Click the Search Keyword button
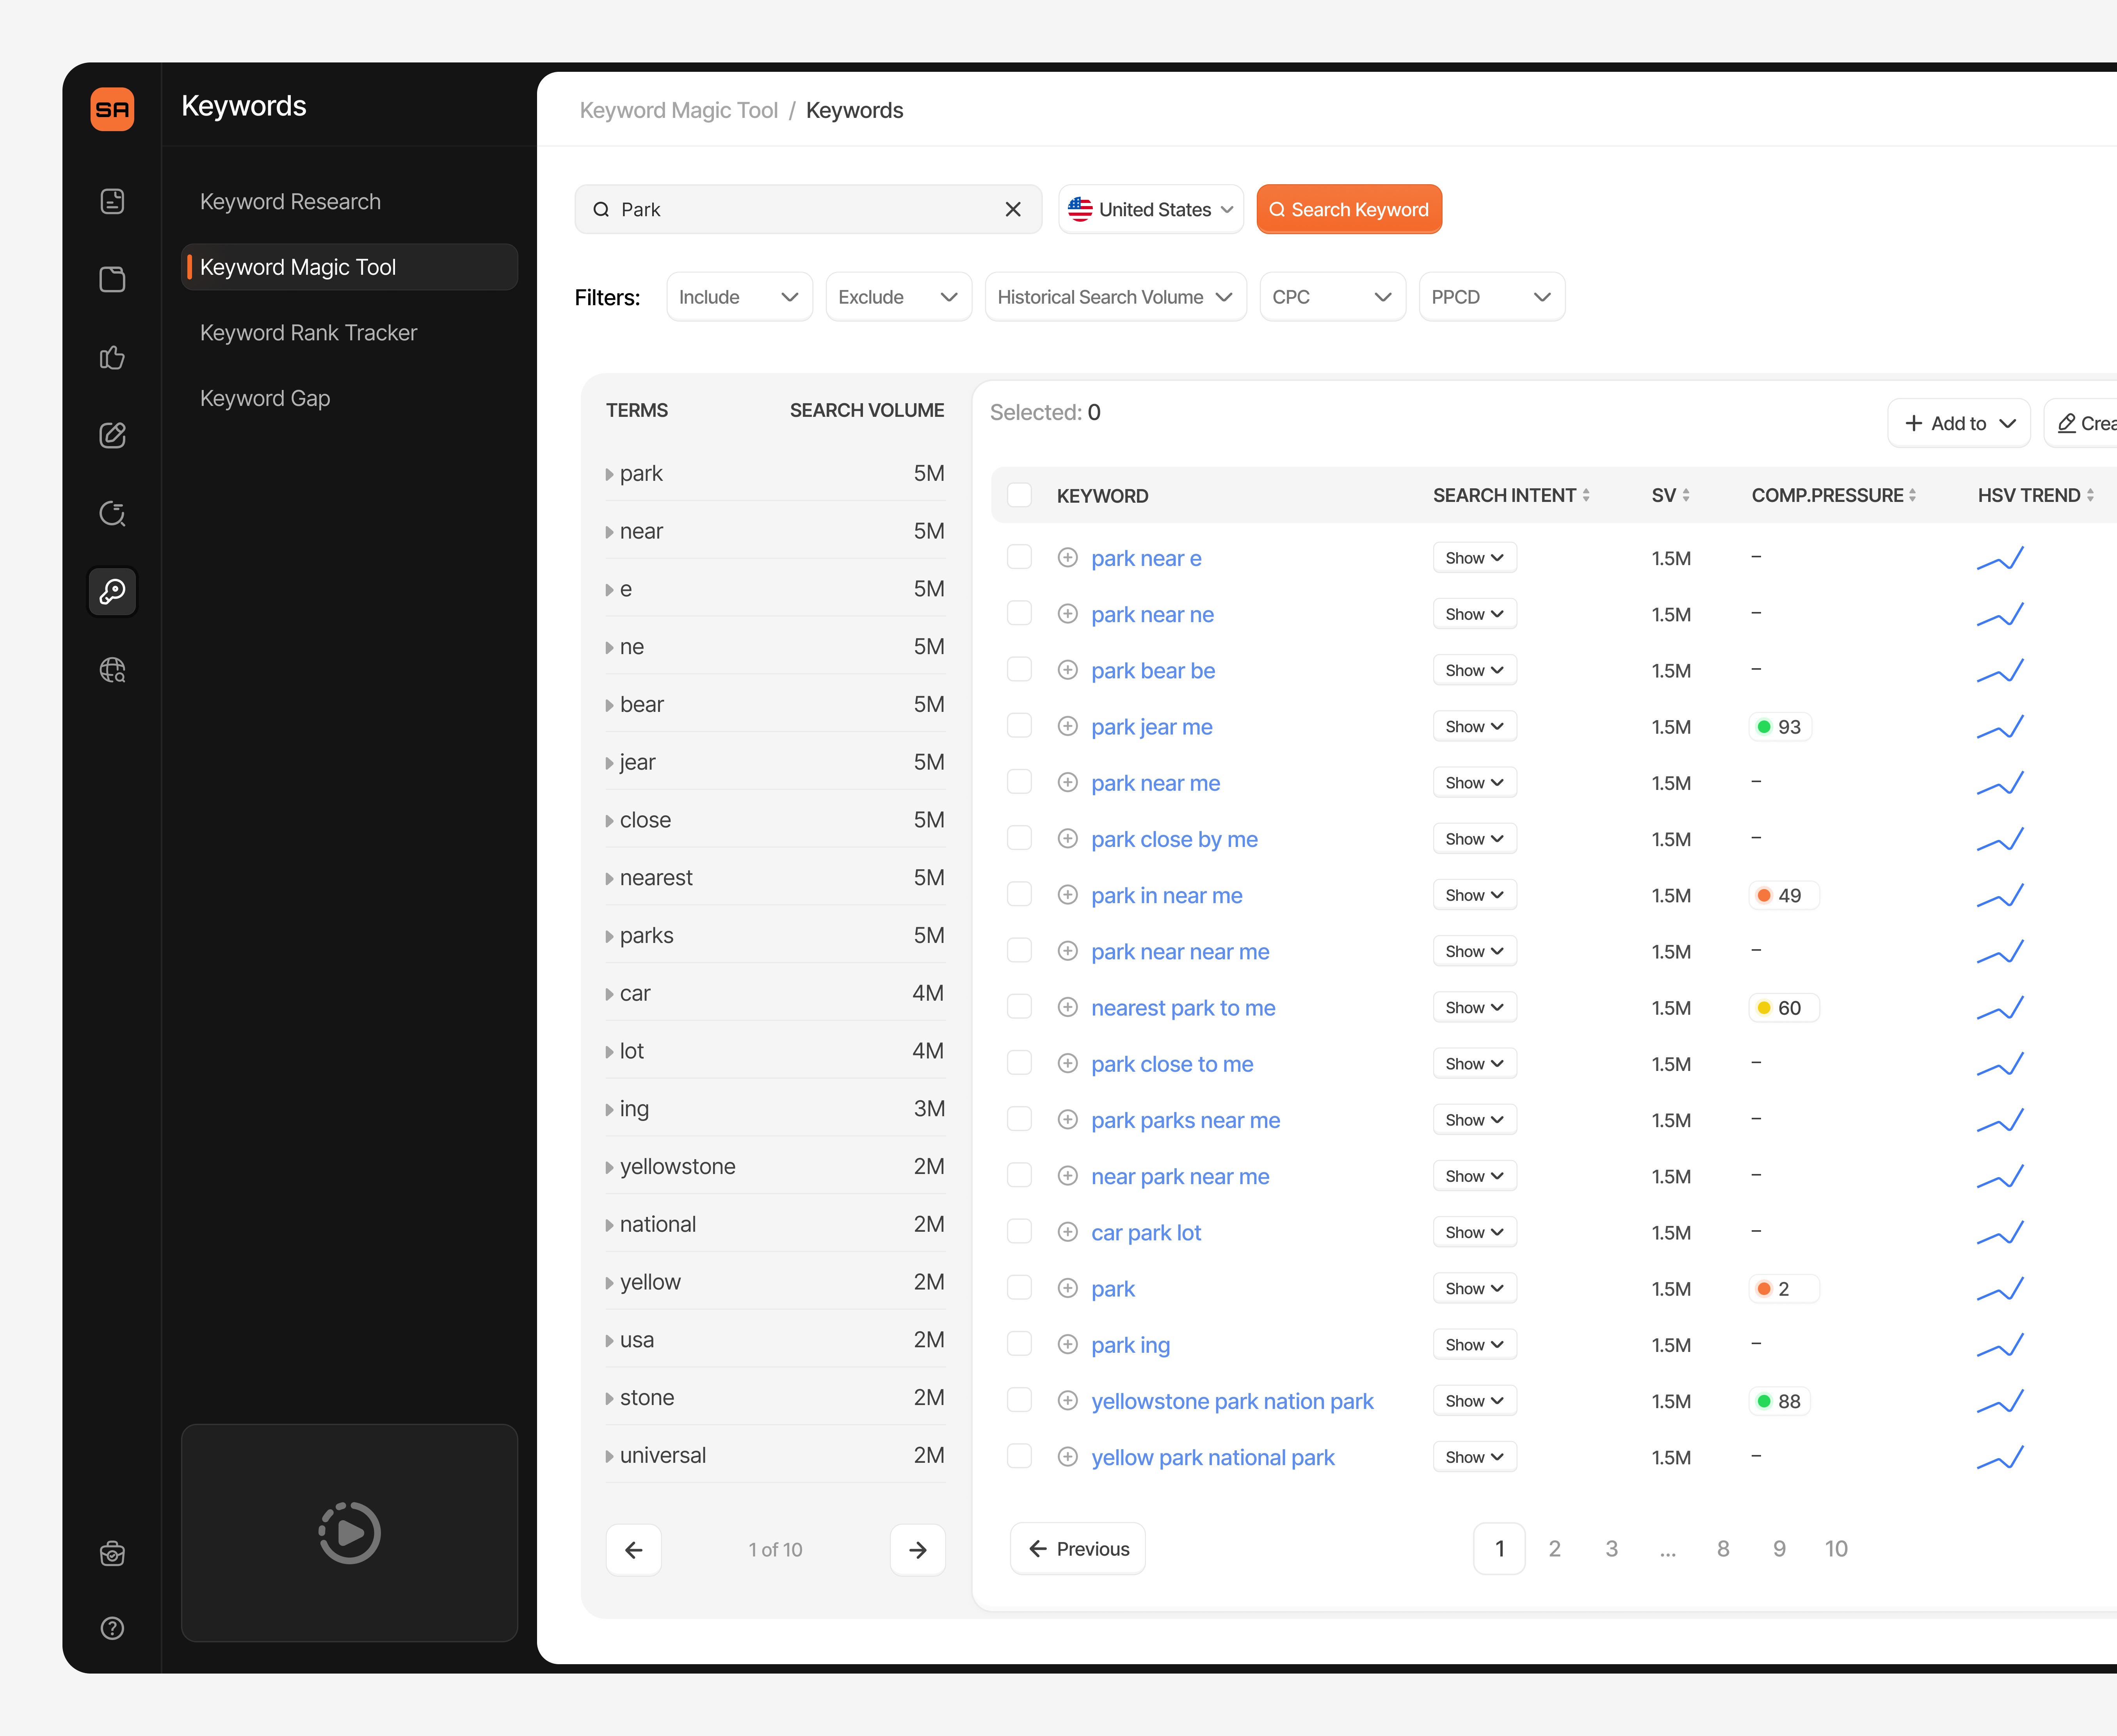Viewport: 2117px width, 1736px height. click(x=1348, y=209)
